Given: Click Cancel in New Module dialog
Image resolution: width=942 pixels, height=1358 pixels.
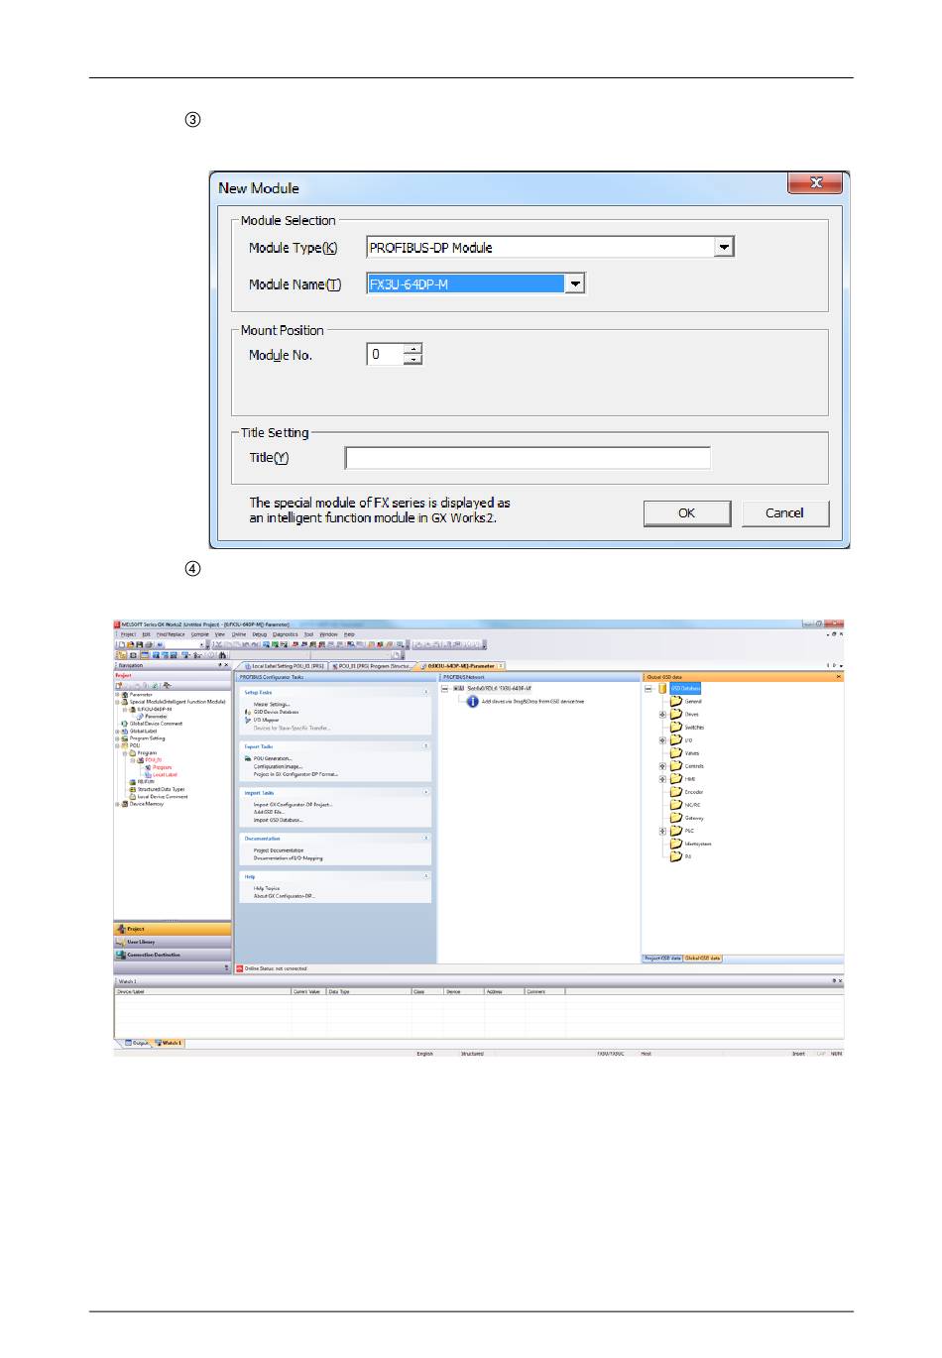Looking at the screenshot, I should pos(784,512).
